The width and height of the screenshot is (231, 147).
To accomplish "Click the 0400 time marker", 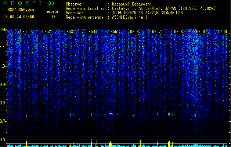I will 223,32.
